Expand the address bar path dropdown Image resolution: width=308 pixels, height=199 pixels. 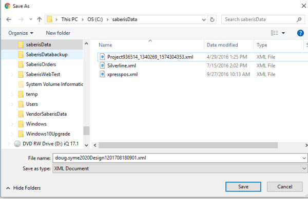coord(204,19)
